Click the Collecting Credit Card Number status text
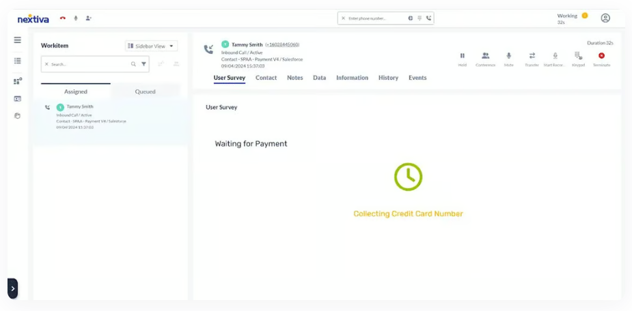The height and width of the screenshot is (311, 632). [408, 213]
